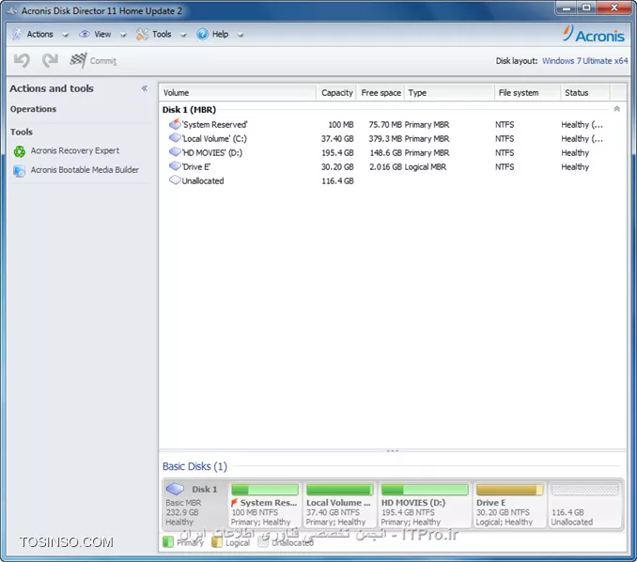Click the red flag on System Res... block

click(x=234, y=503)
